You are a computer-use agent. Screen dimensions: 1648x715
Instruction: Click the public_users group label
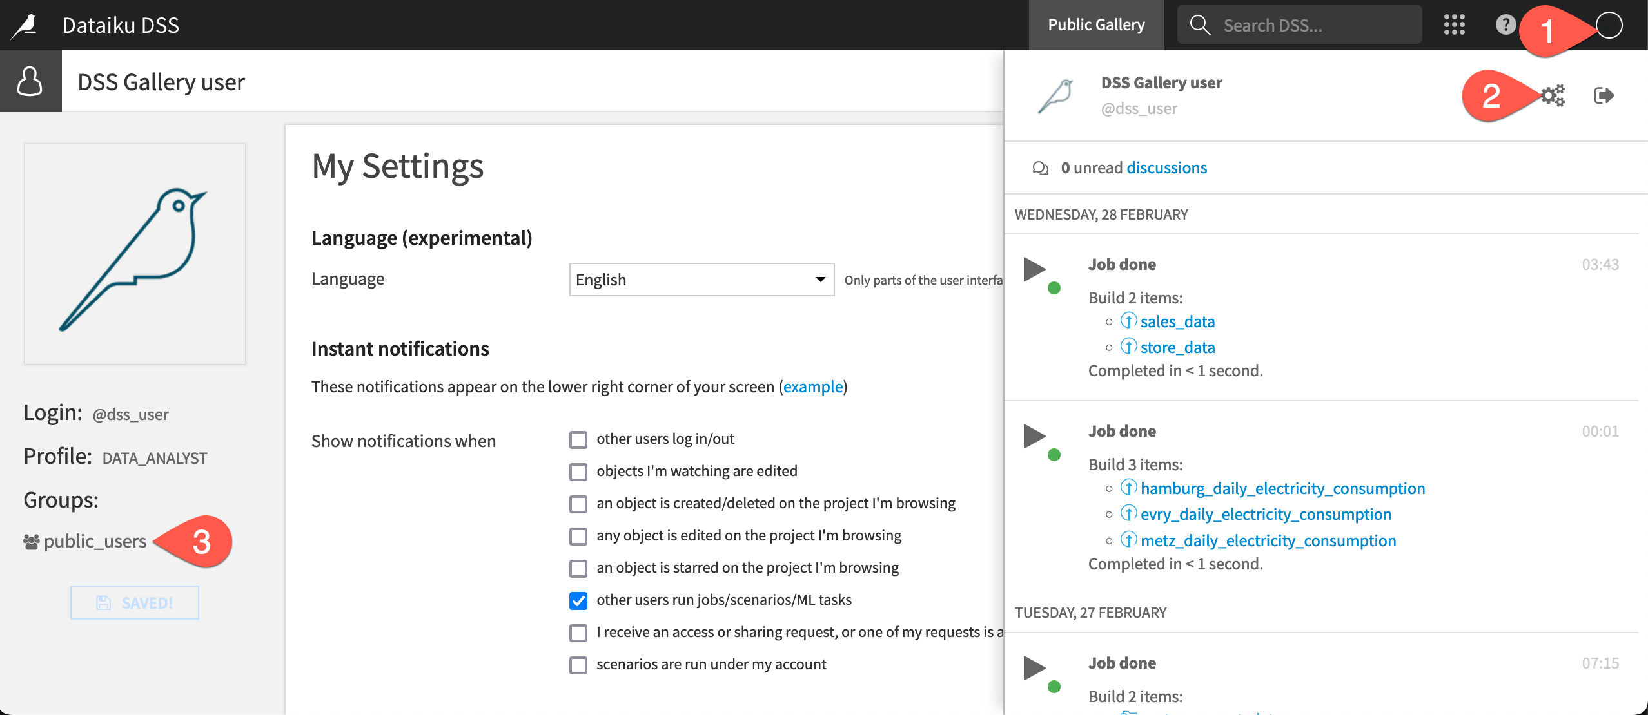(x=95, y=542)
